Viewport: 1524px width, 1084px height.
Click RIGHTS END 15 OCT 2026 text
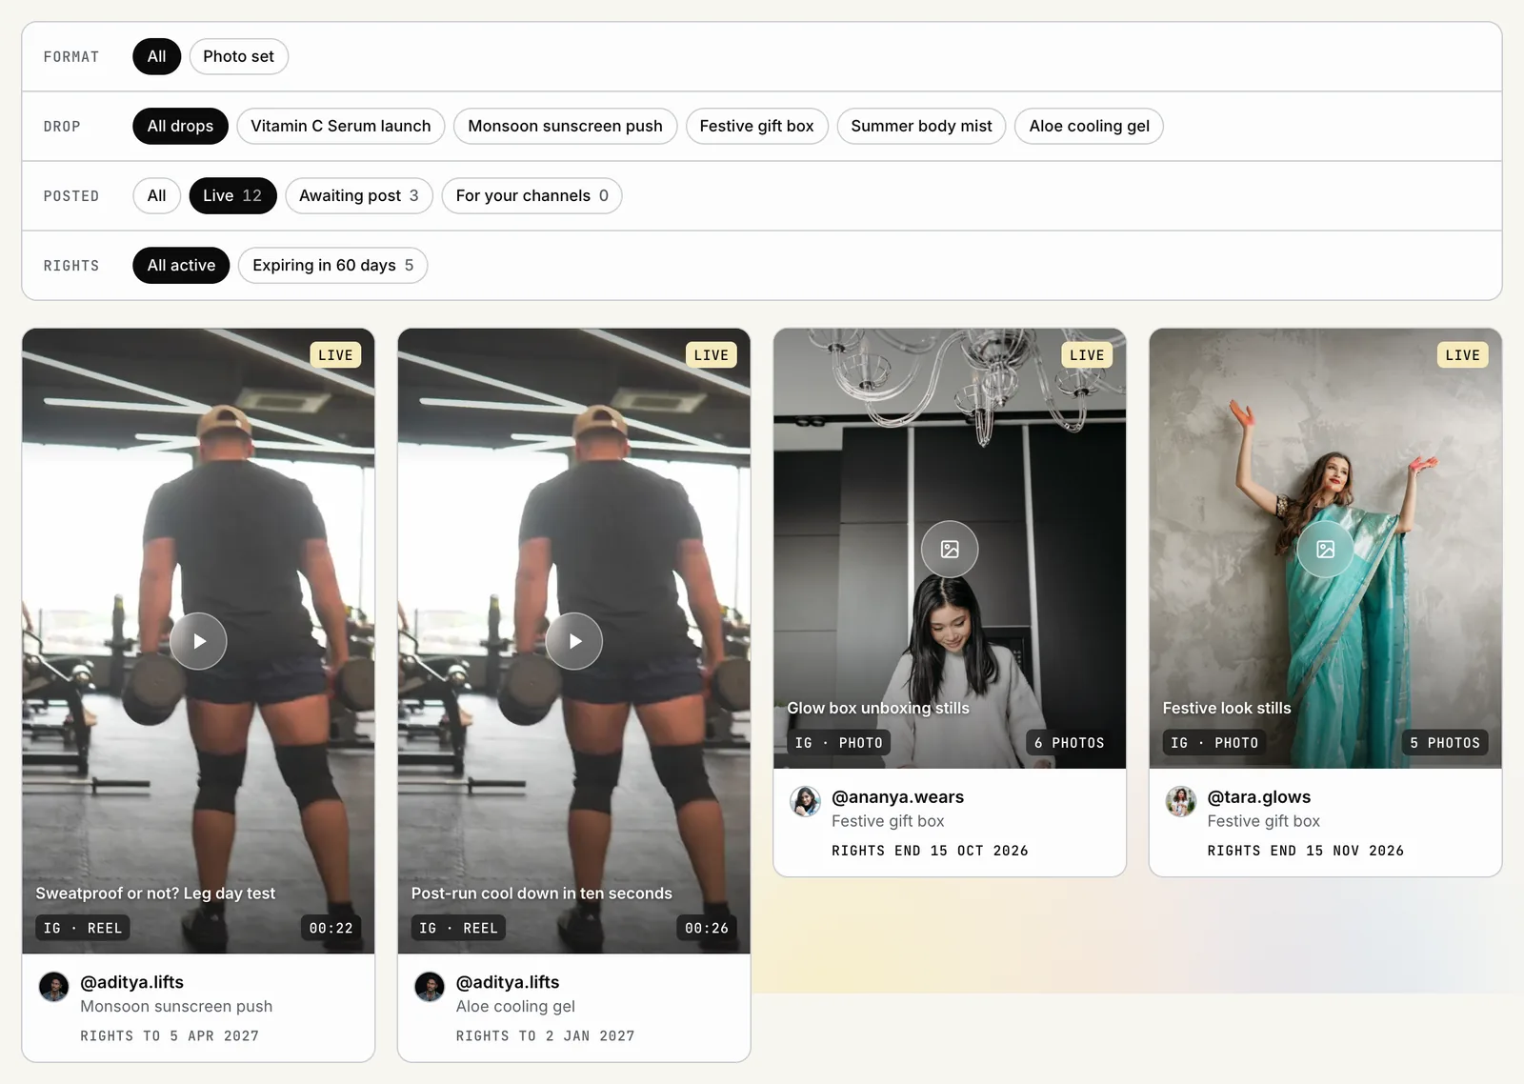point(930,851)
